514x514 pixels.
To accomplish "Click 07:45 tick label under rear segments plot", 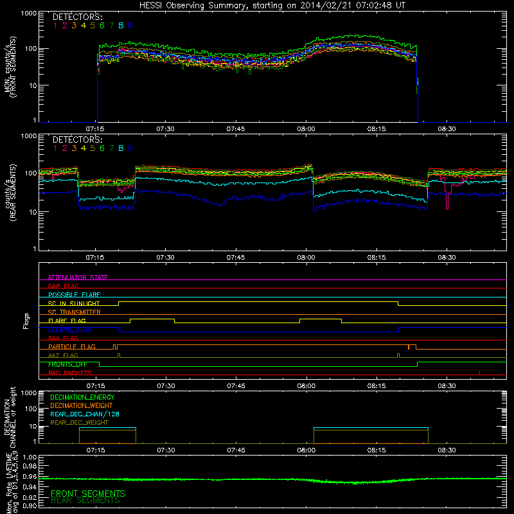I will [236, 258].
